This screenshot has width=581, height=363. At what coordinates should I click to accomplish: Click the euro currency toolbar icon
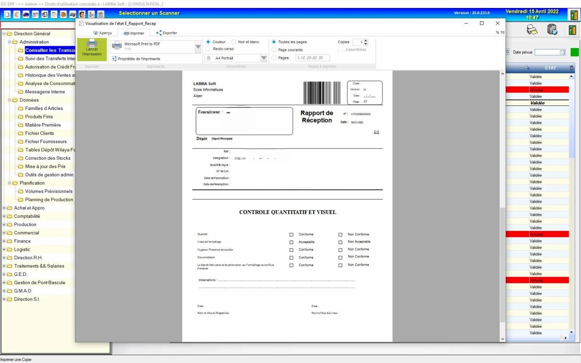[x=17, y=15]
